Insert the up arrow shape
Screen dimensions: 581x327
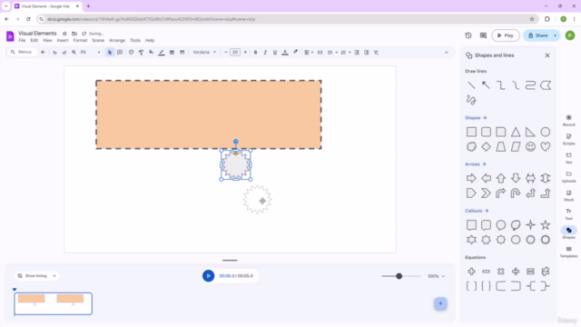[x=500, y=178]
